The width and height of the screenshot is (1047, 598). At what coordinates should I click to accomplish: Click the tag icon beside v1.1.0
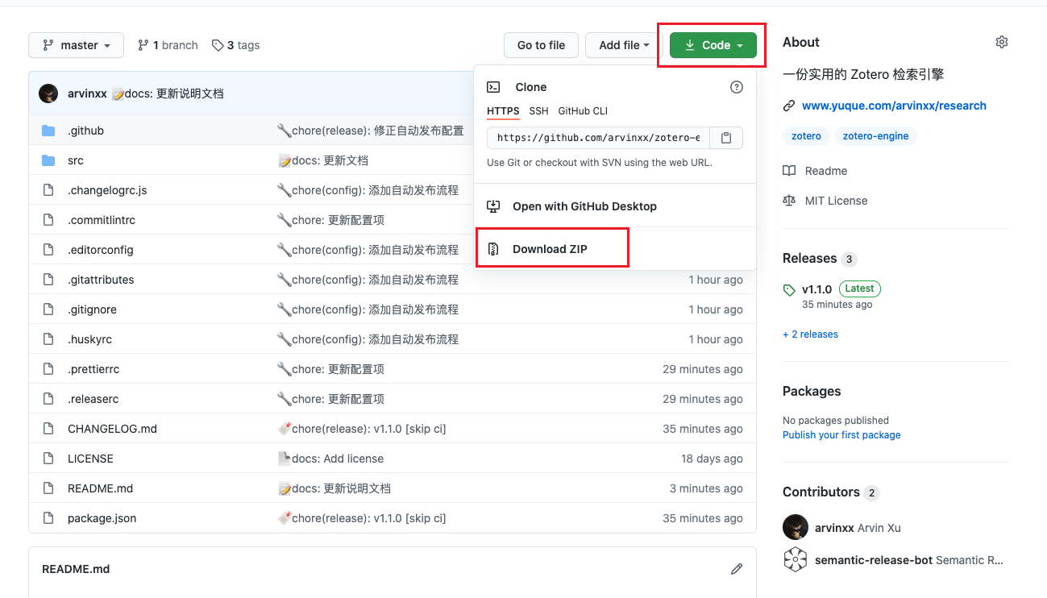point(789,289)
